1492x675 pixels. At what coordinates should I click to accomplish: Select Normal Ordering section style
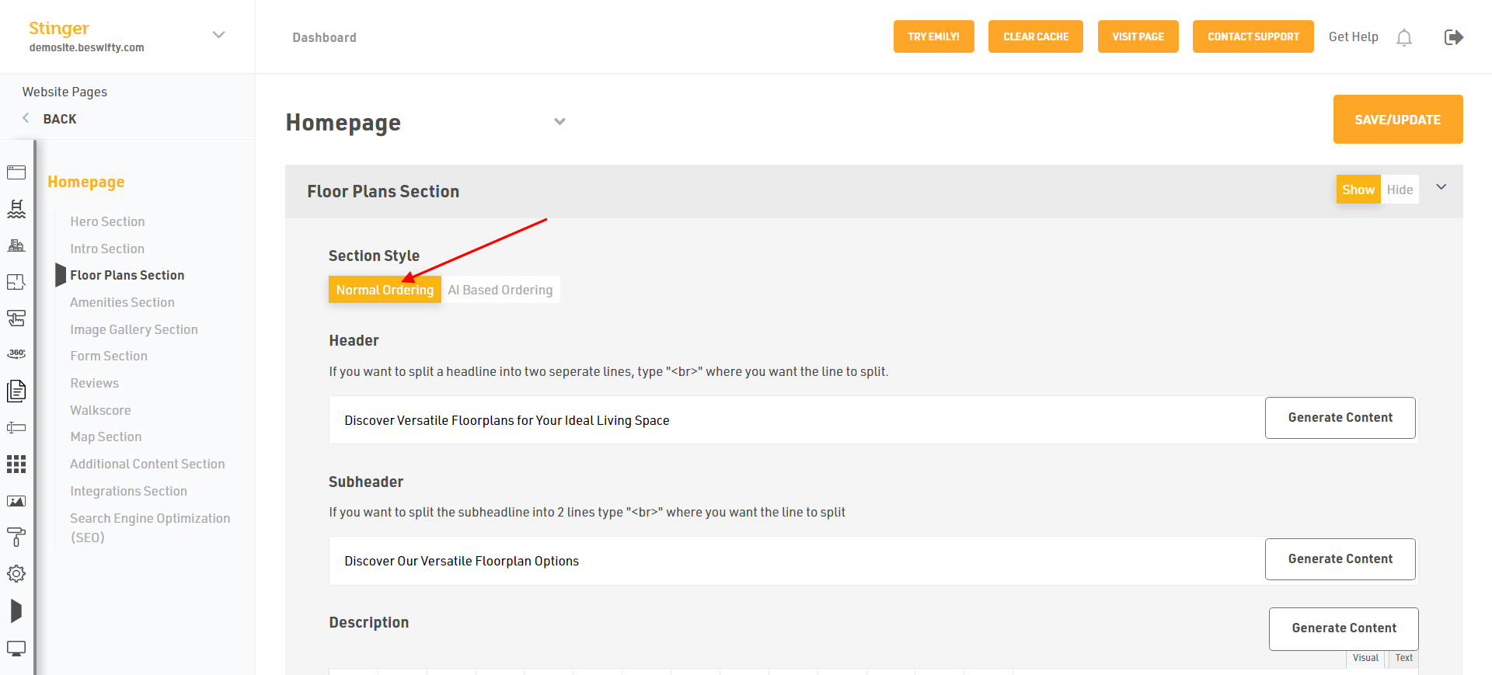(x=385, y=290)
